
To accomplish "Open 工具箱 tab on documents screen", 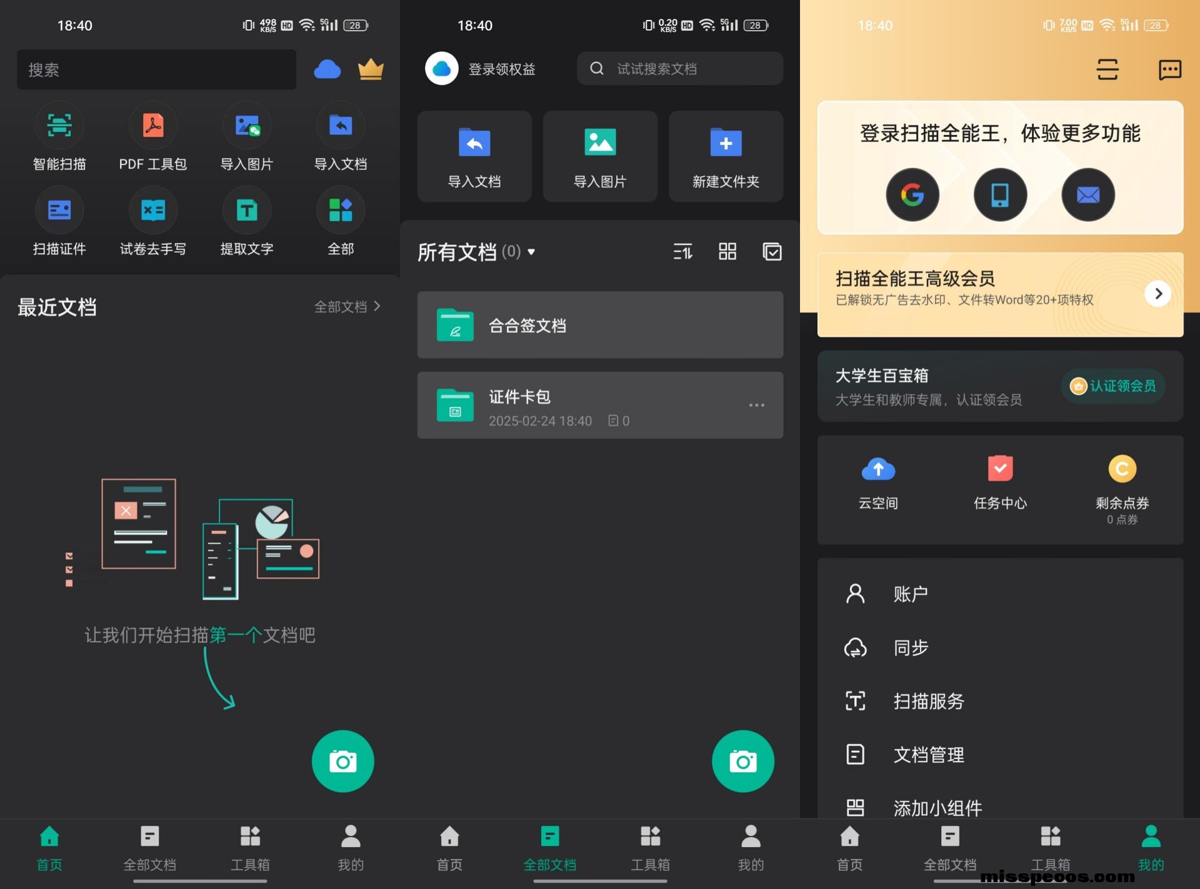I will tap(650, 848).
